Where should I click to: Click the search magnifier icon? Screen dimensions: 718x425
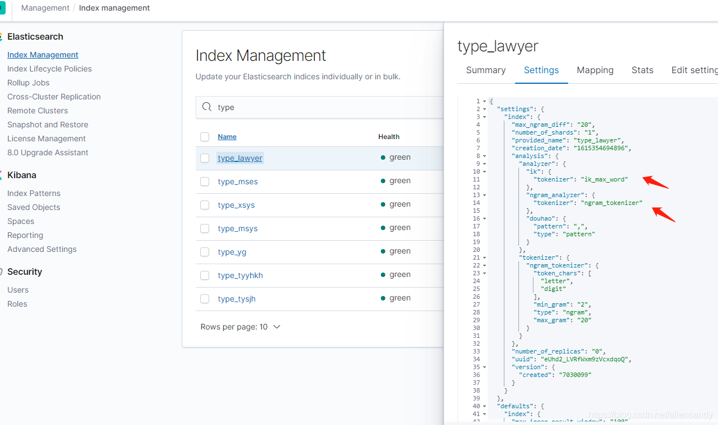(x=206, y=107)
